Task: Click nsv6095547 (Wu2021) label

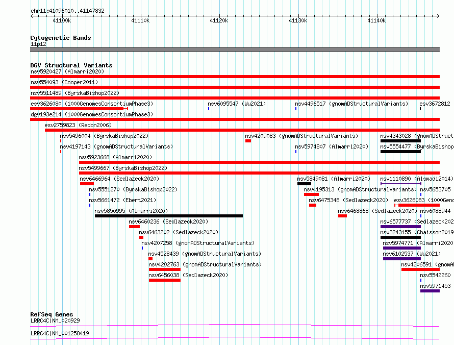Action: tap(237, 104)
